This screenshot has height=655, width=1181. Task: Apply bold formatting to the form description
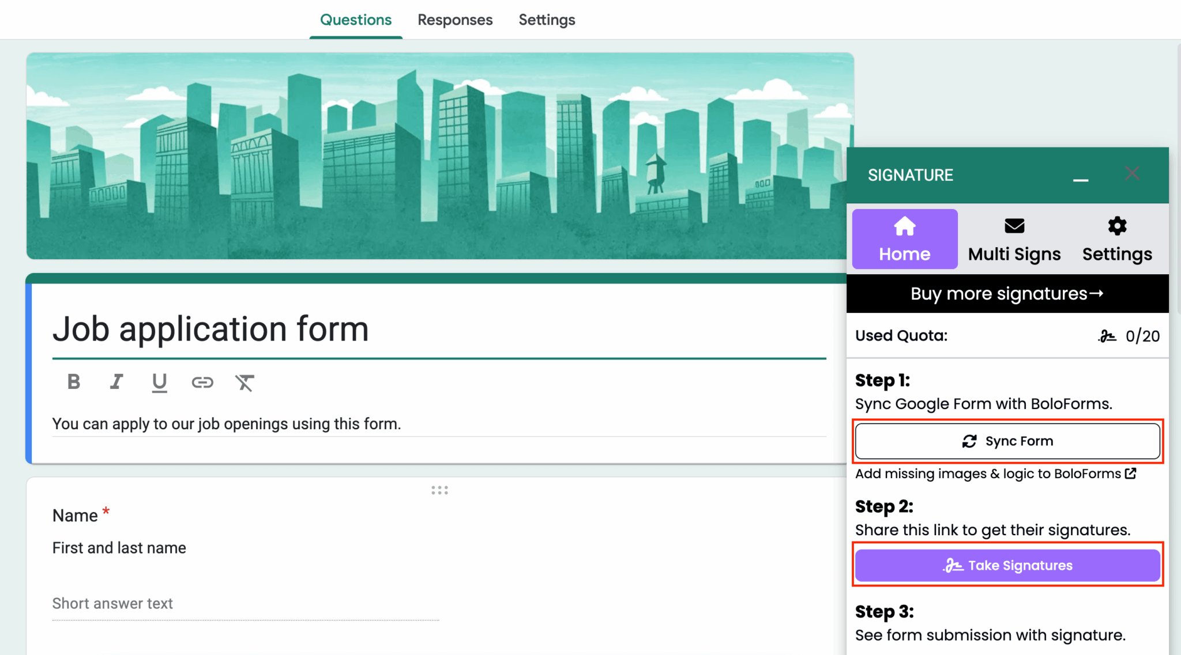click(73, 382)
